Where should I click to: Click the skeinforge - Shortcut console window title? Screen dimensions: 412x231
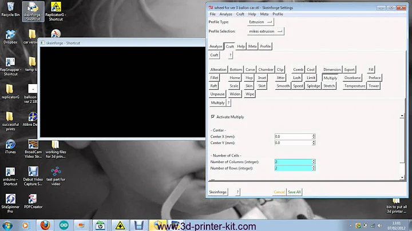point(63,43)
